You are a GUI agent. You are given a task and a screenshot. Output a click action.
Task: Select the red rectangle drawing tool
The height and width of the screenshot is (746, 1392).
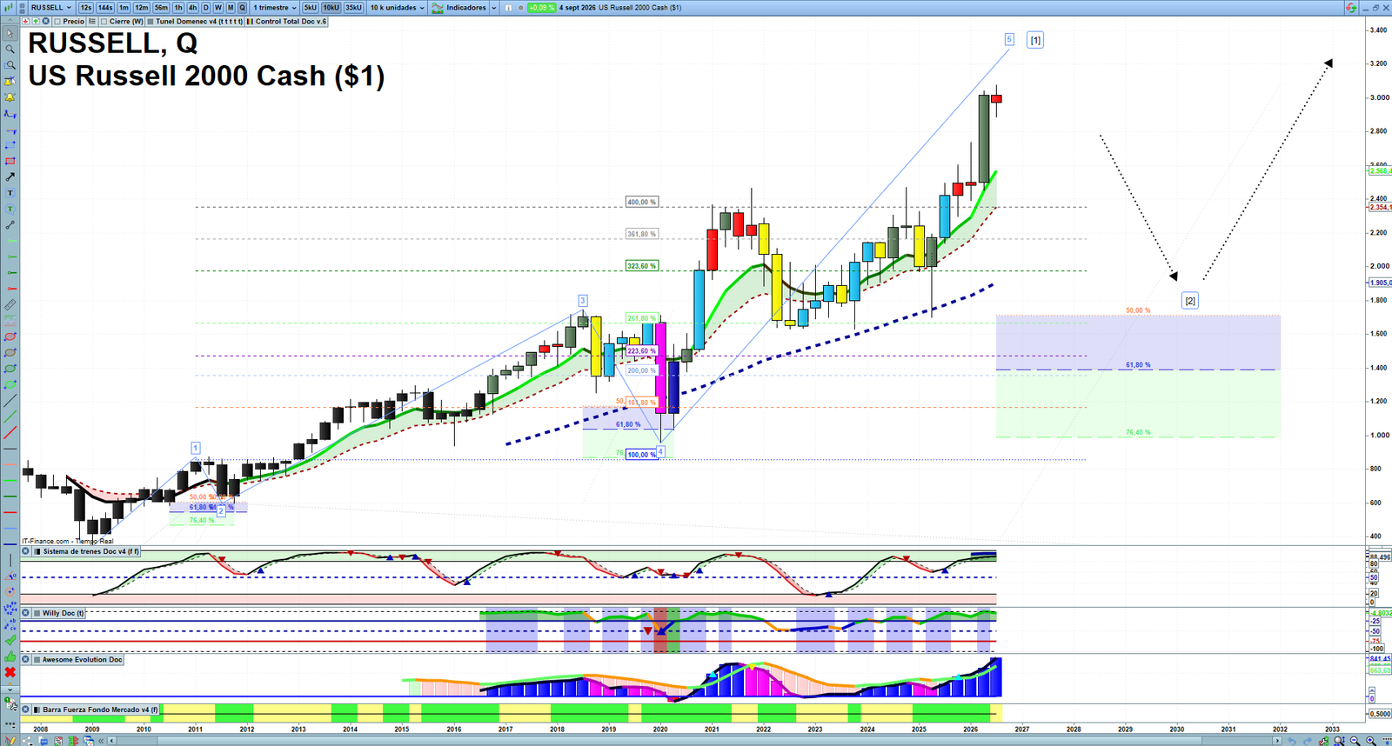10,161
